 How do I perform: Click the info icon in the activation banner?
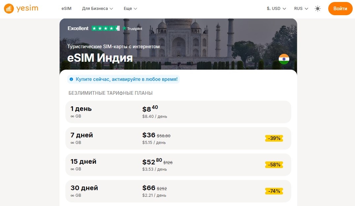(72, 79)
